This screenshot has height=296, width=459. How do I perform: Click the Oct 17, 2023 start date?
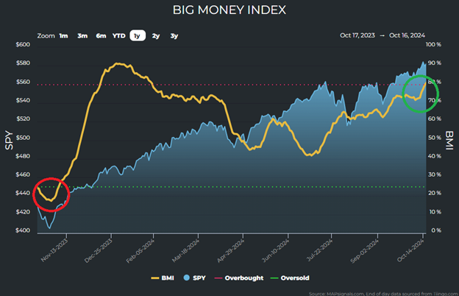tap(358, 35)
